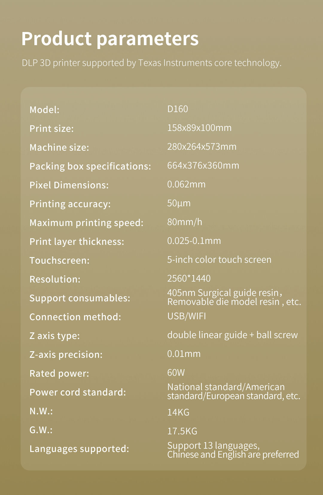The width and height of the screenshot is (323, 495).
Task: Click the print size value 158x89x100mm
Action: click(199, 128)
